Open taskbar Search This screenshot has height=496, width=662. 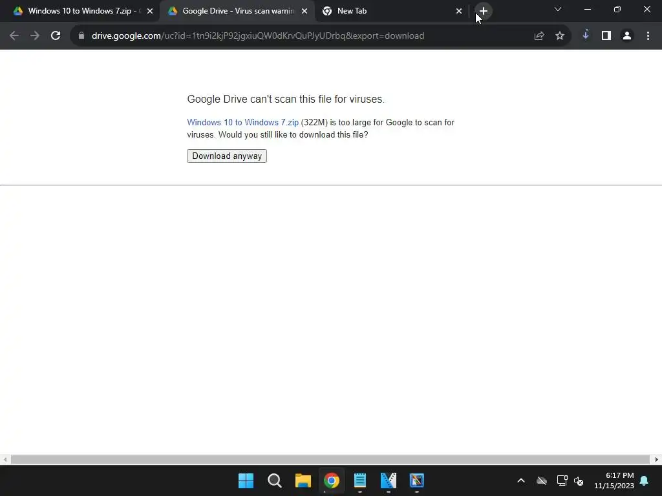coord(274,480)
